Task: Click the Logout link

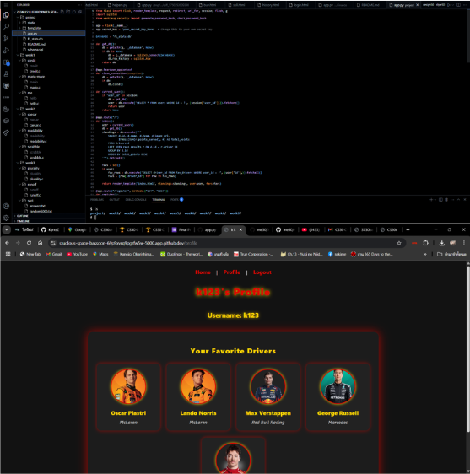Action: coord(262,272)
